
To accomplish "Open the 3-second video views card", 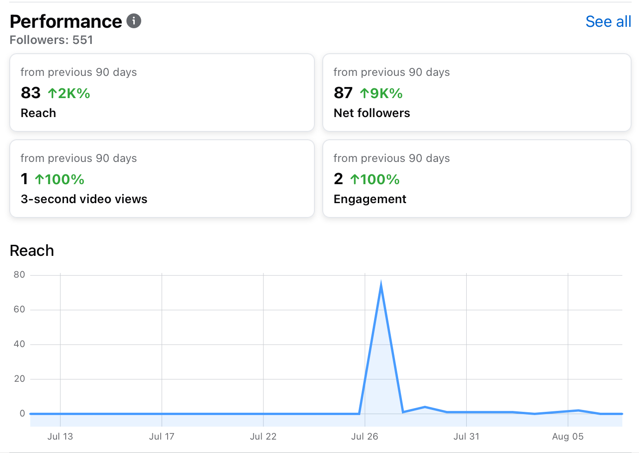I will [162, 179].
